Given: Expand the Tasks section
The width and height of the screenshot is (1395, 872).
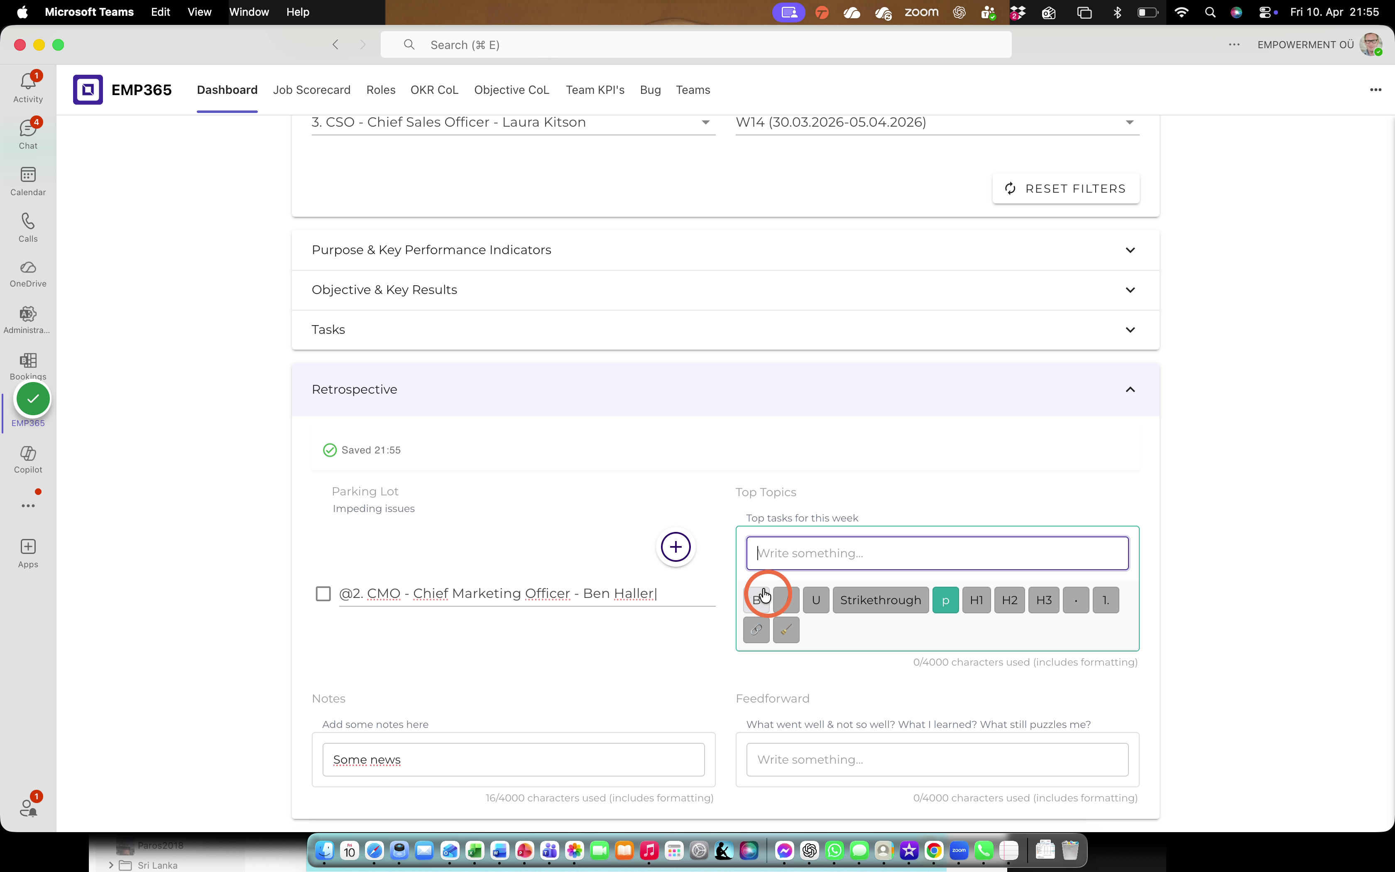Looking at the screenshot, I should (725, 329).
